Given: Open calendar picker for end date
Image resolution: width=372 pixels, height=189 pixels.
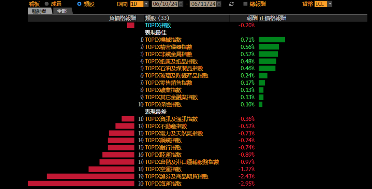Looking at the screenshot, I should [219, 4].
